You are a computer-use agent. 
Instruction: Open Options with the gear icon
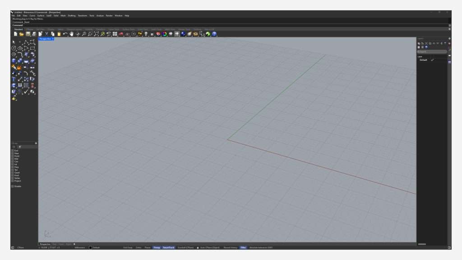click(x=196, y=34)
